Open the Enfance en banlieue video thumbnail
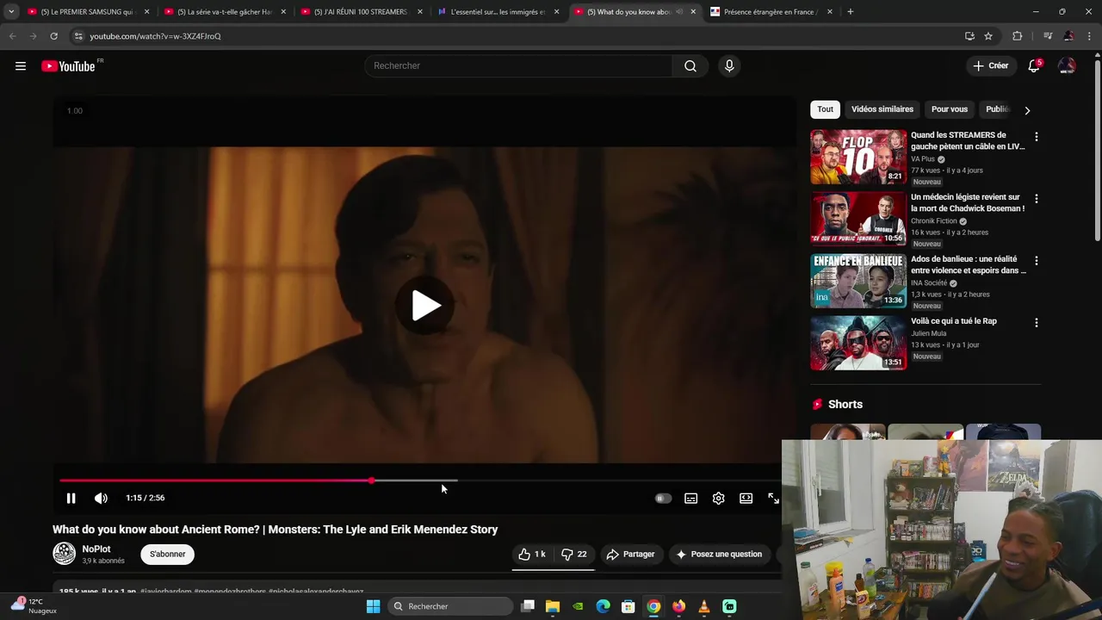Viewport: 1102px width, 620px height. tap(858, 281)
